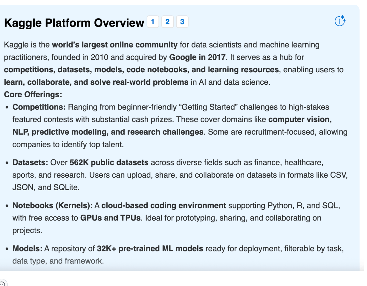Click the bold "562K public datasets" text
Image resolution: width=367 pixels, height=286 pixels.
point(109,163)
